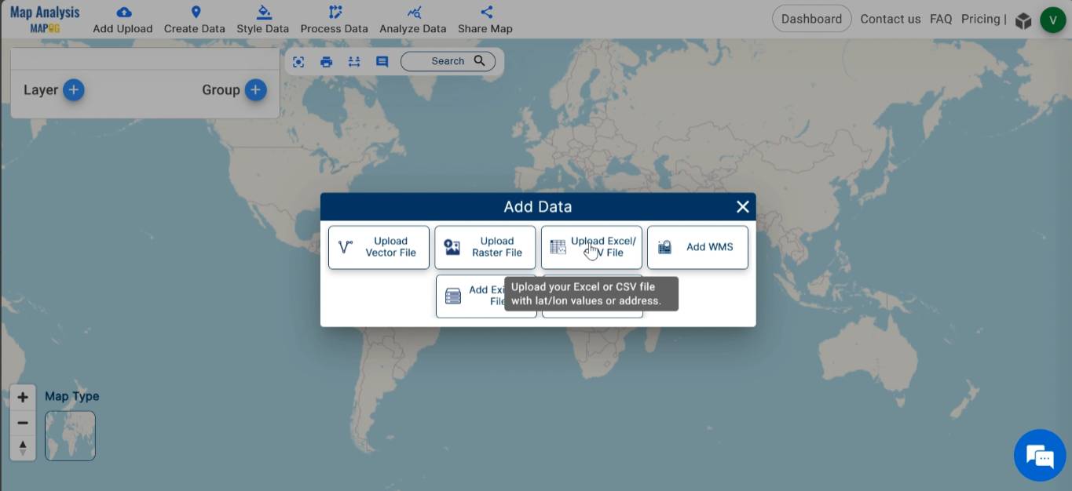Zoom in the map with plus button
Screen dimensions: 1072x491
click(x=23, y=397)
